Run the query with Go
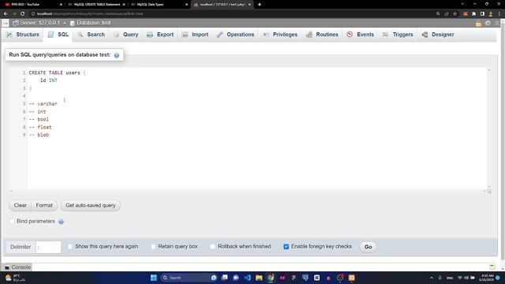 click(x=368, y=247)
